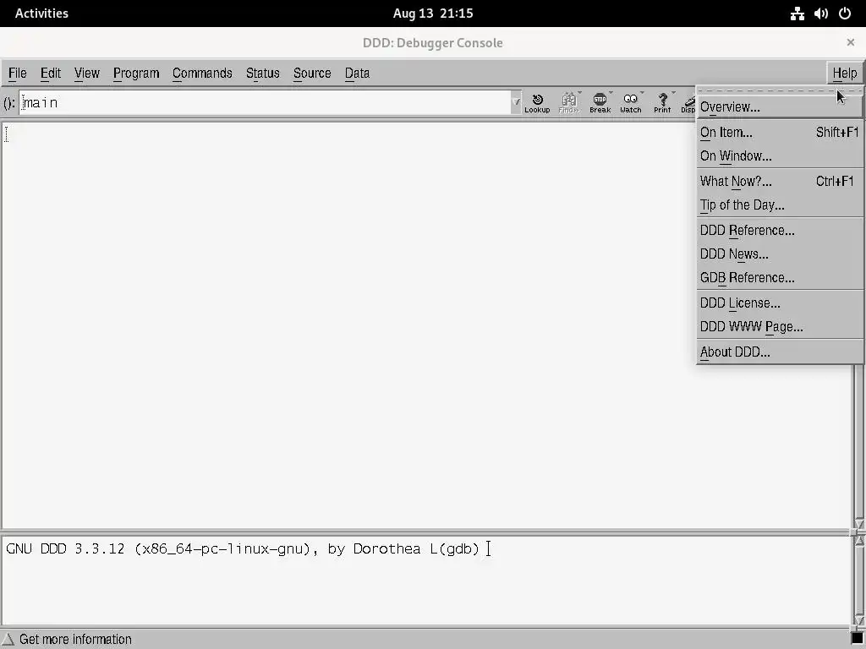This screenshot has width=866, height=649.
Task: Open the power icon in top bar
Action: (x=845, y=14)
